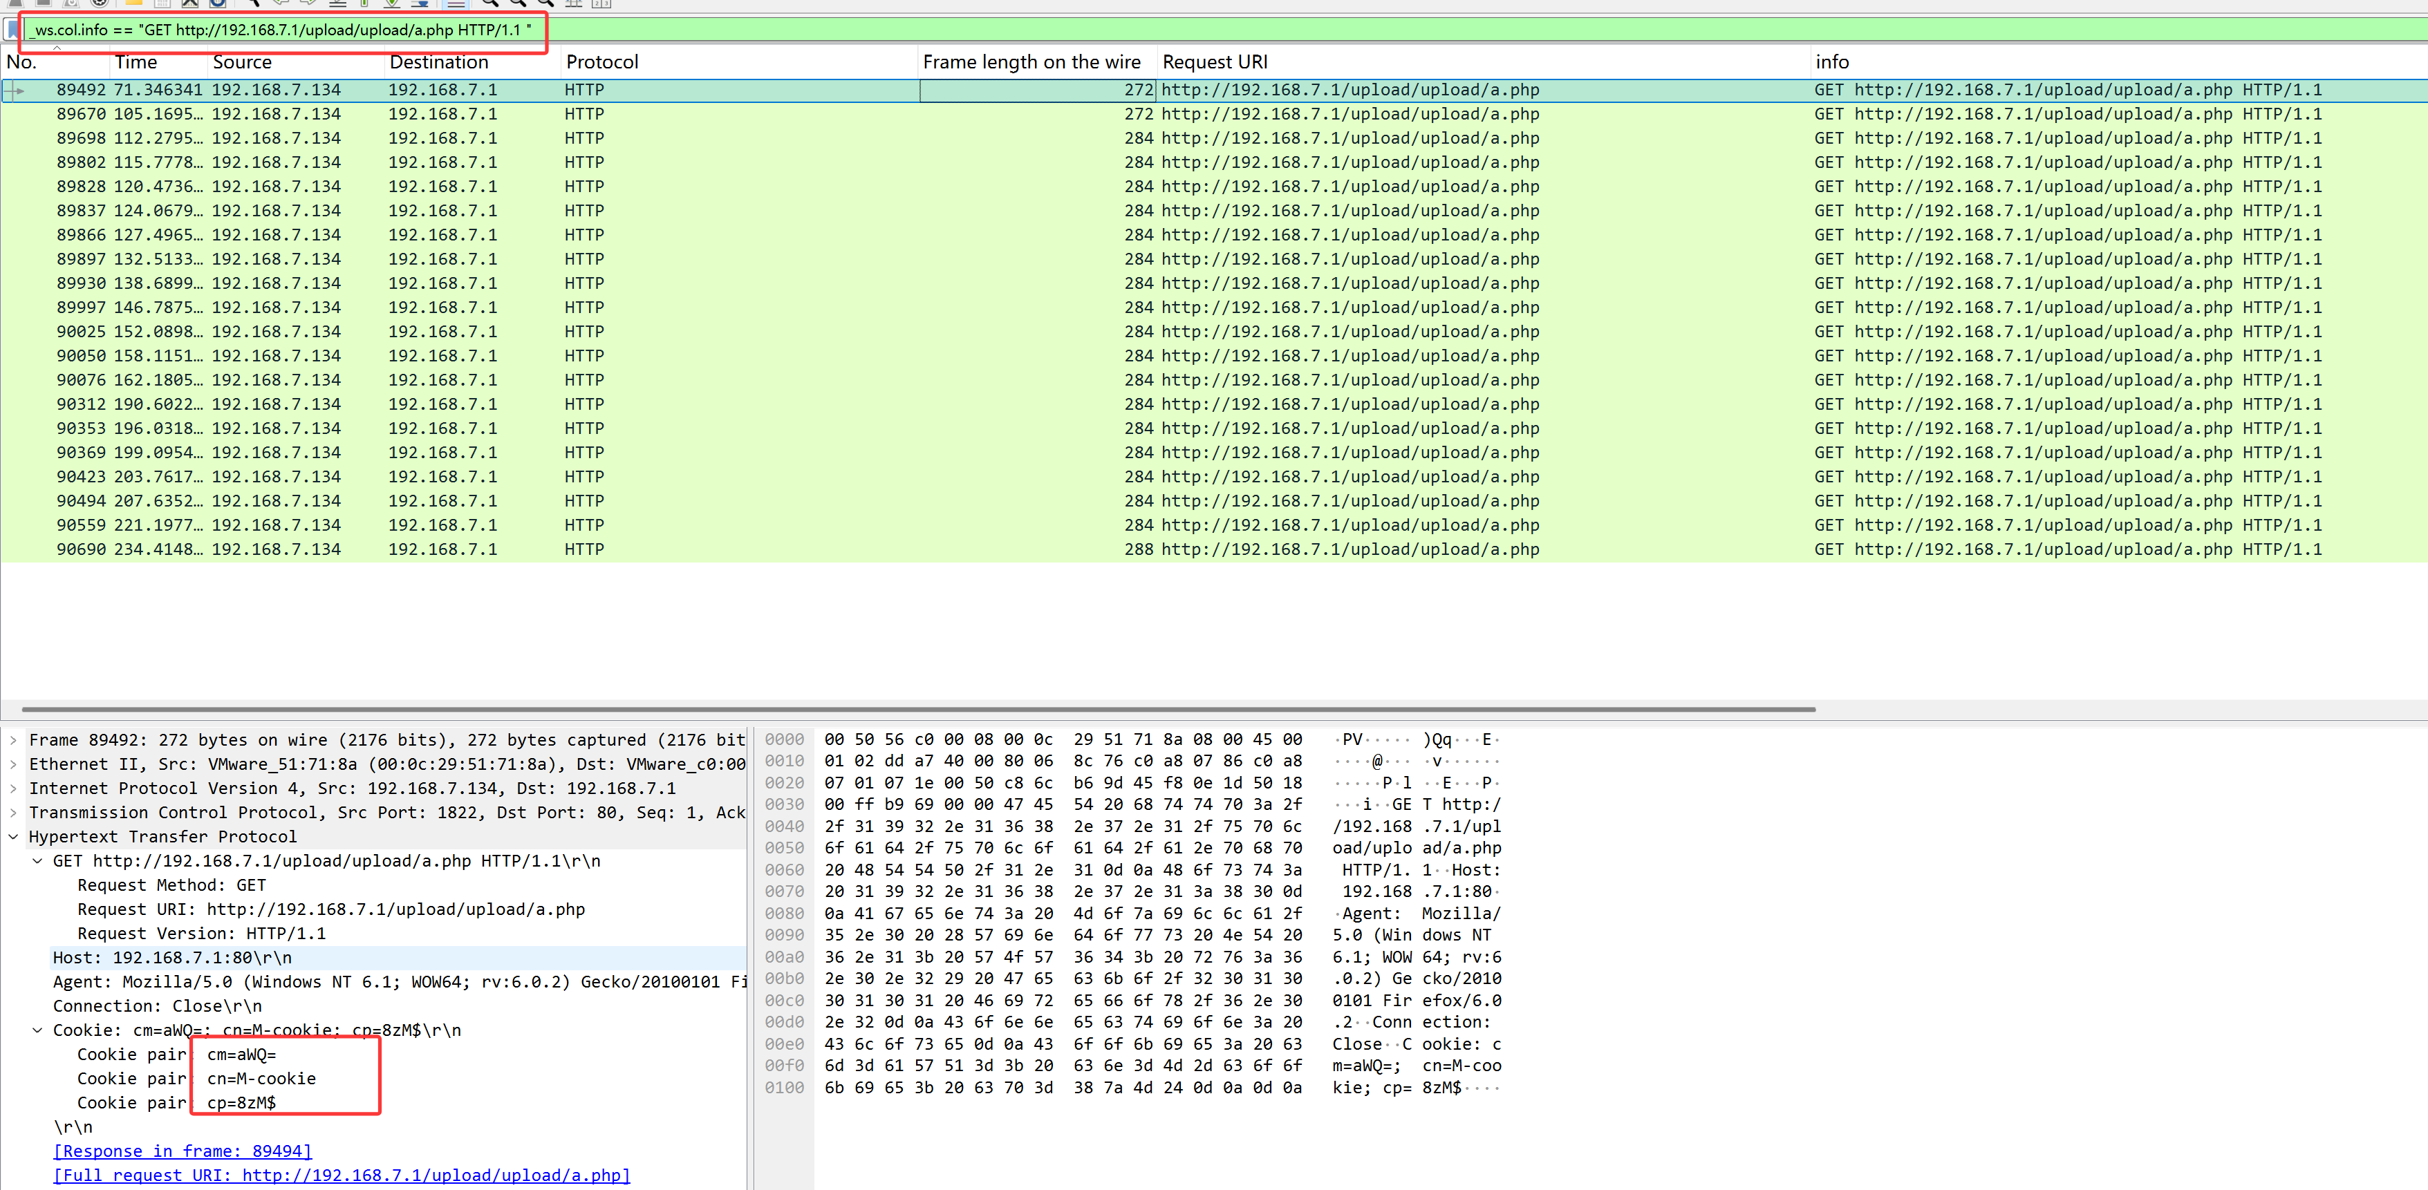Expand the Frame 89492 tree node
The width and height of the screenshot is (2428, 1190).
(x=13, y=741)
